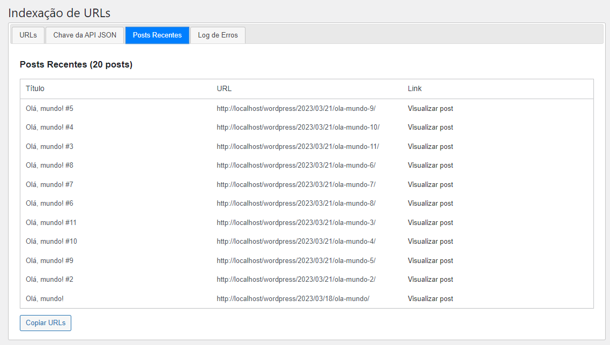Click the URL ending in ola-mundo-11/

[297, 147]
